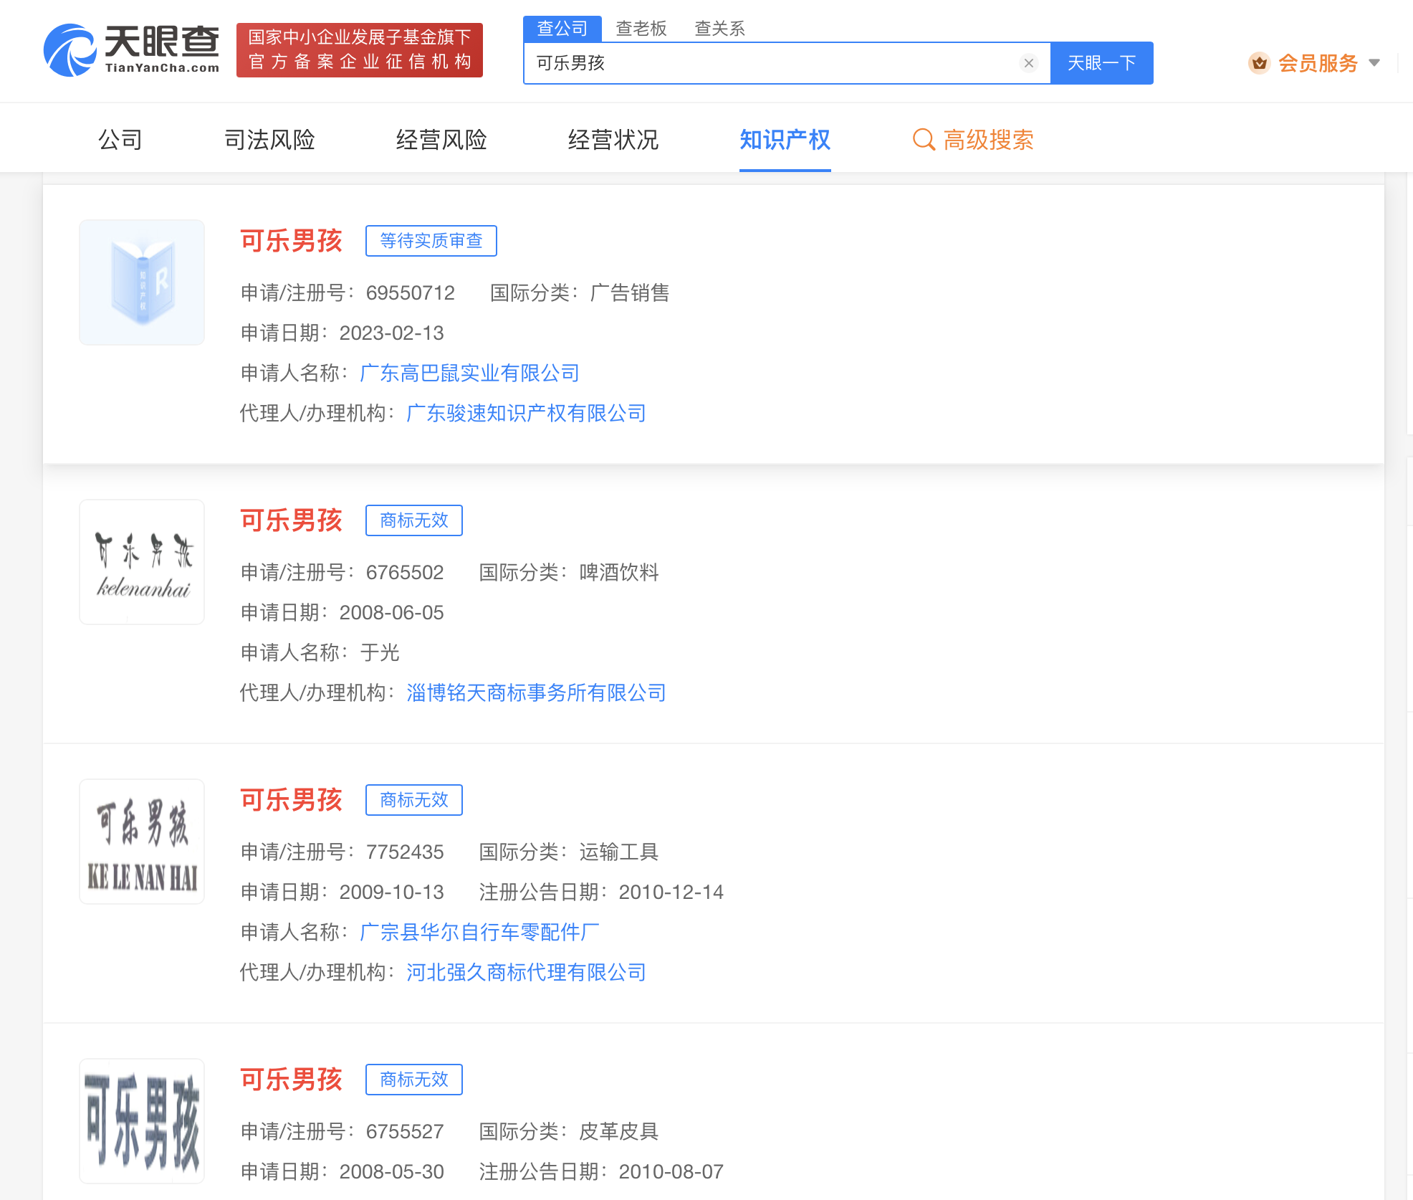1413x1200 pixels.
Task: Open 可乐男孩 trademark numbered 6755527
Action: coord(292,1080)
